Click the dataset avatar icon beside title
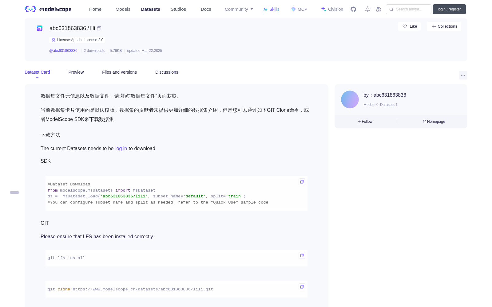492x307 pixels. tap(40, 28)
